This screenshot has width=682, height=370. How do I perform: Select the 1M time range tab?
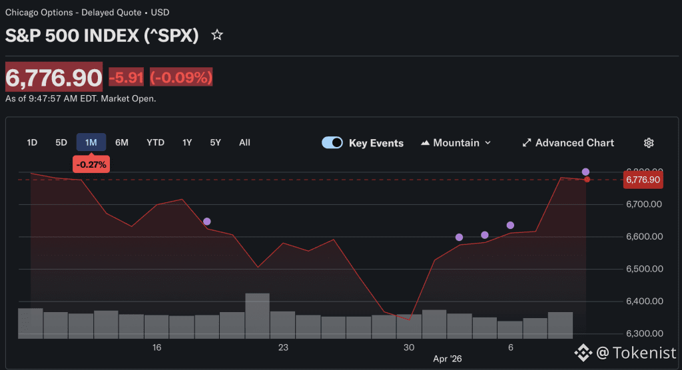pyautogui.click(x=91, y=142)
